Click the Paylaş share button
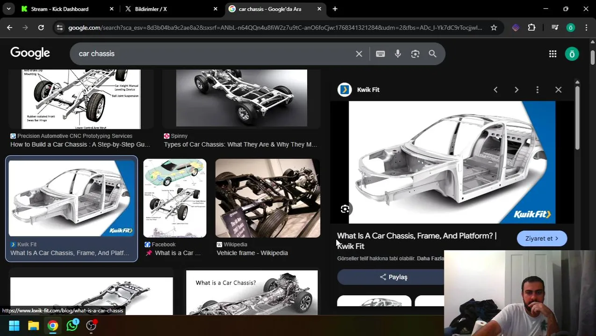This screenshot has width=596, height=336. coord(393,277)
